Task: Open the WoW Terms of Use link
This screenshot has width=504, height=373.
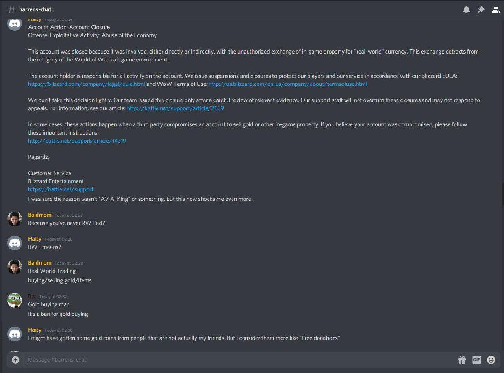Action: [x=288, y=84]
